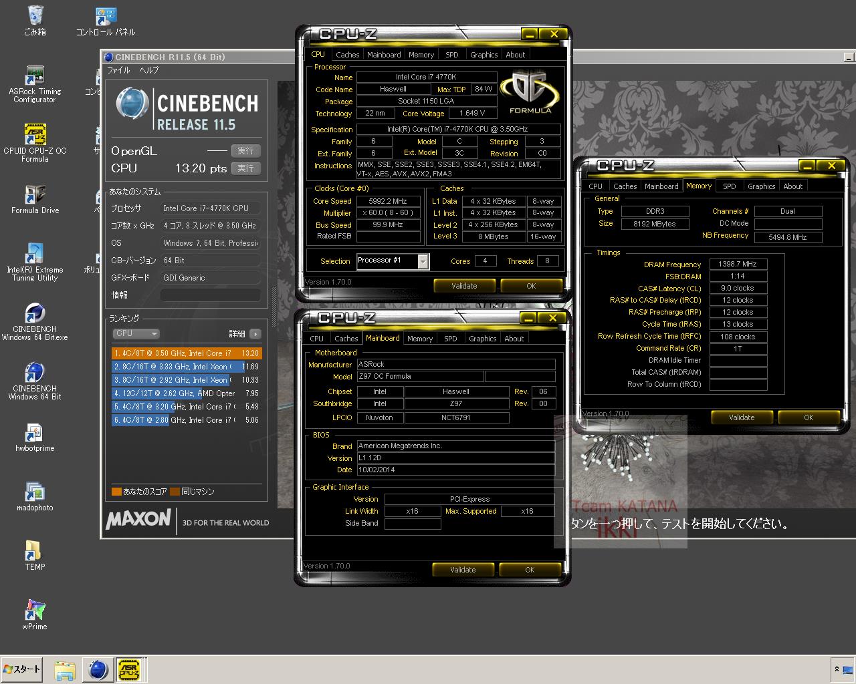Open the TEMP folder icon

click(x=35, y=555)
